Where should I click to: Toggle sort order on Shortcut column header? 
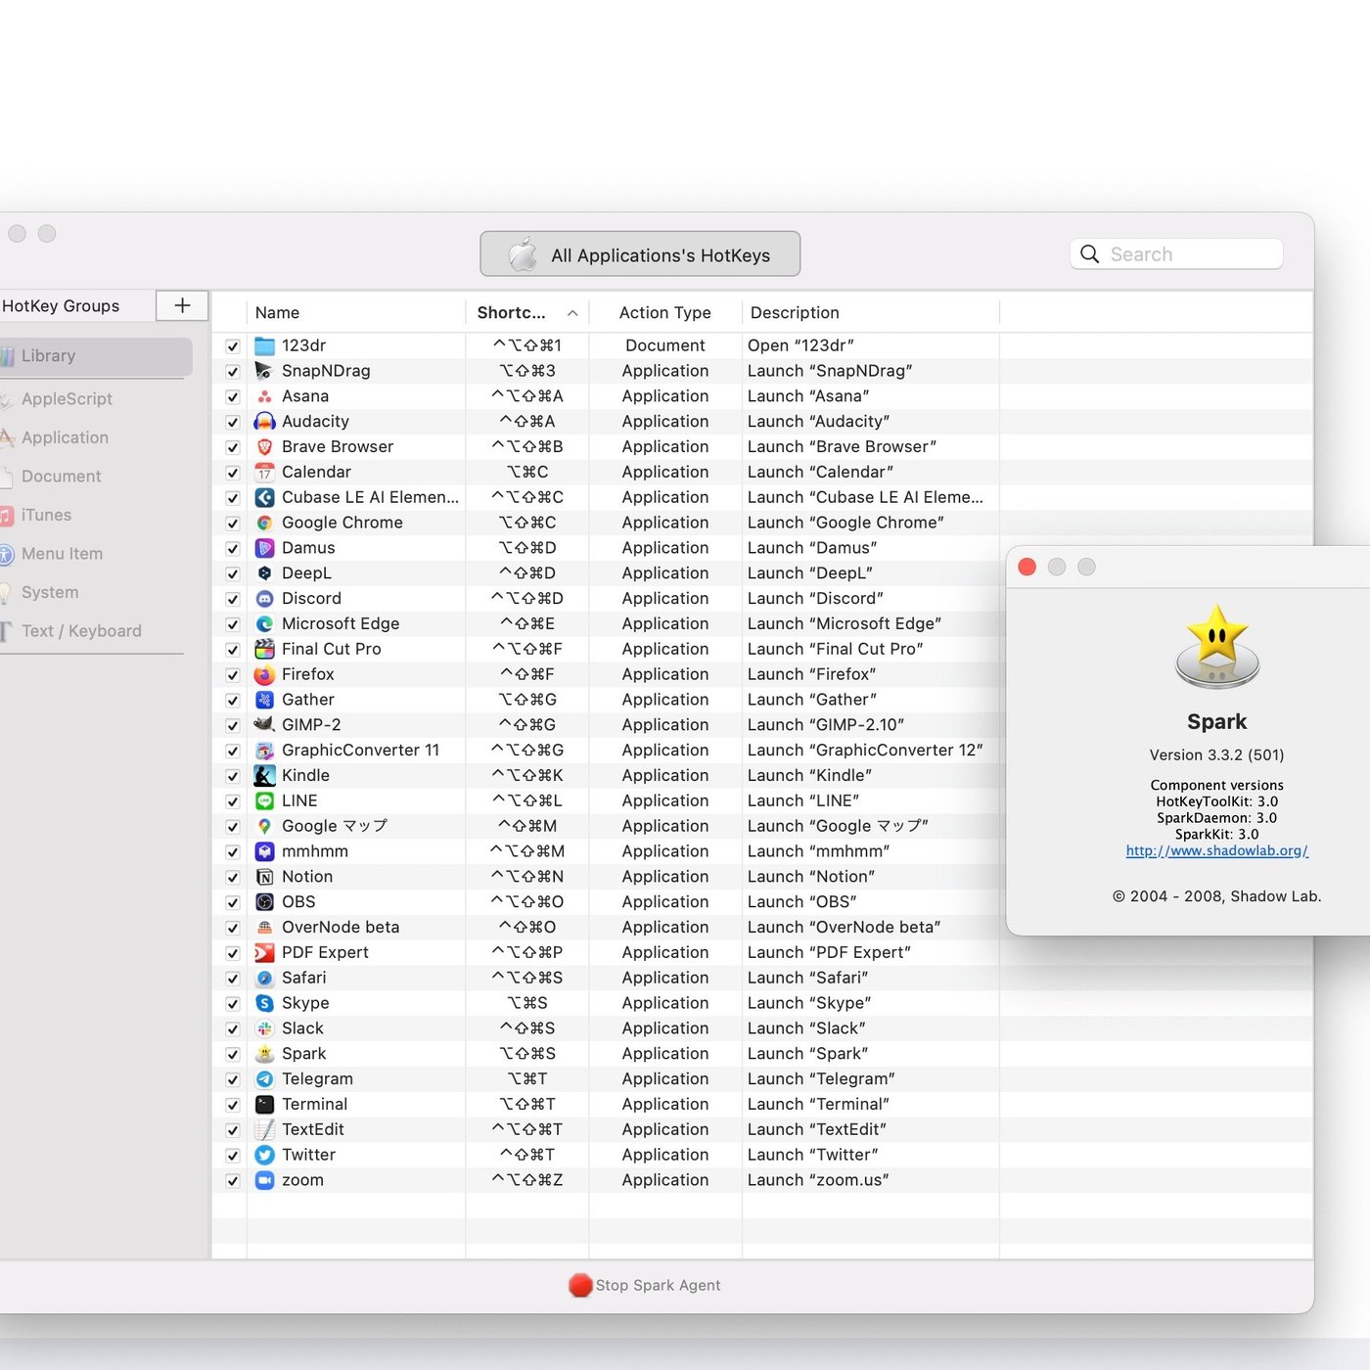525,313
